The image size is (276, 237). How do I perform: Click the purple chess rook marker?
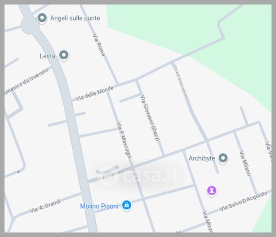[212, 191]
